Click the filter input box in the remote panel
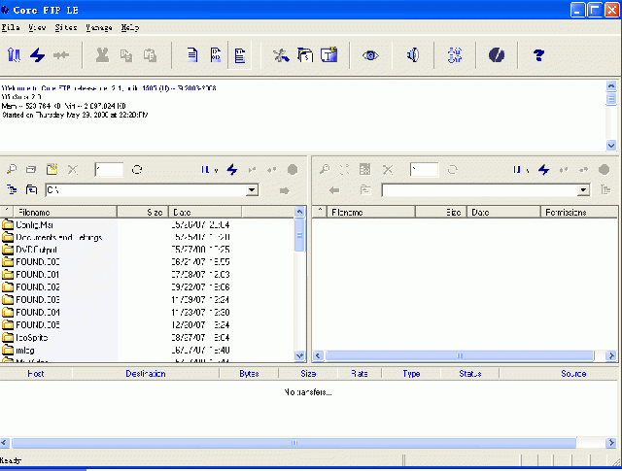This screenshot has width=622, height=471. coord(424,170)
